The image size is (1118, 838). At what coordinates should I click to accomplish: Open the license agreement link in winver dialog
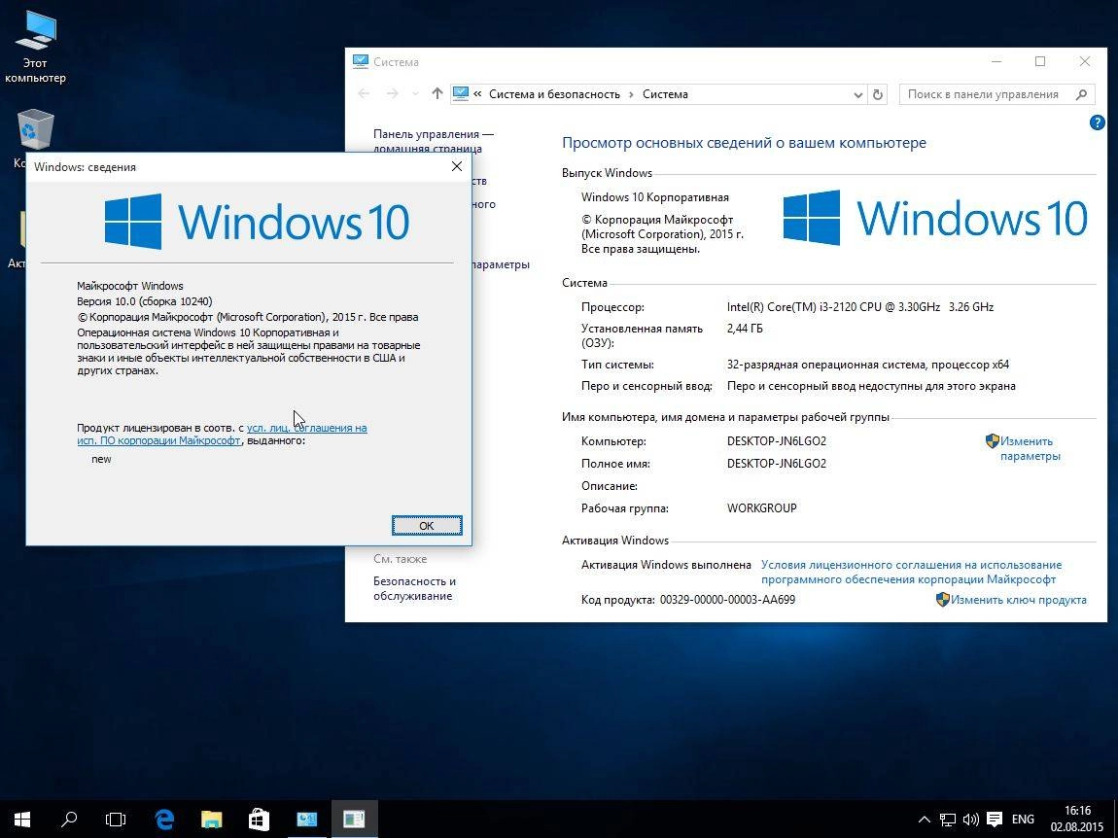point(223,435)
